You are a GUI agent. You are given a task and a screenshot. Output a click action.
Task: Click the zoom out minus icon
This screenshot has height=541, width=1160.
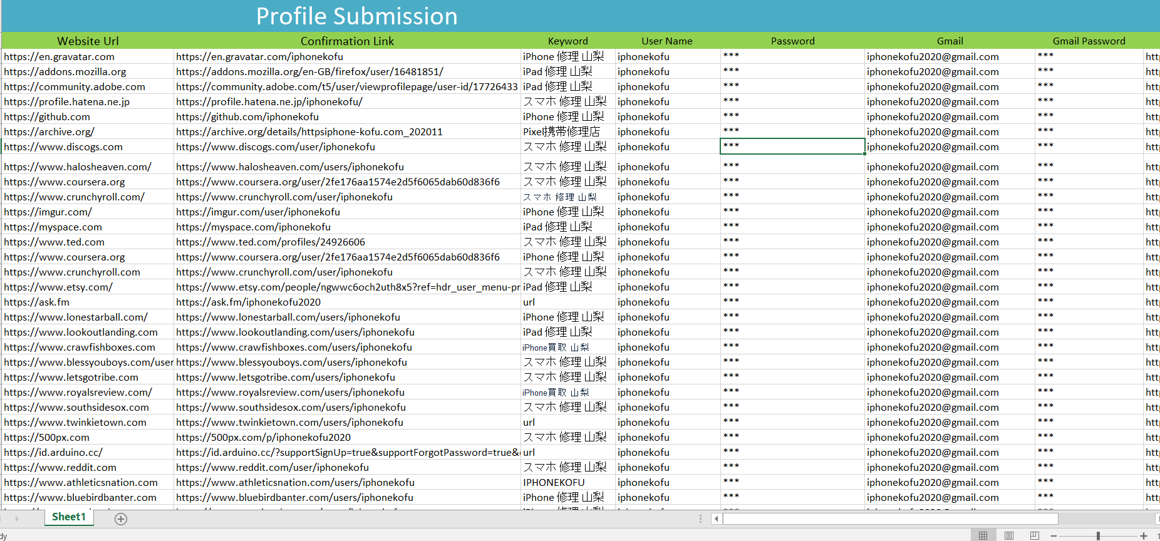click(x=1054, y=536)
